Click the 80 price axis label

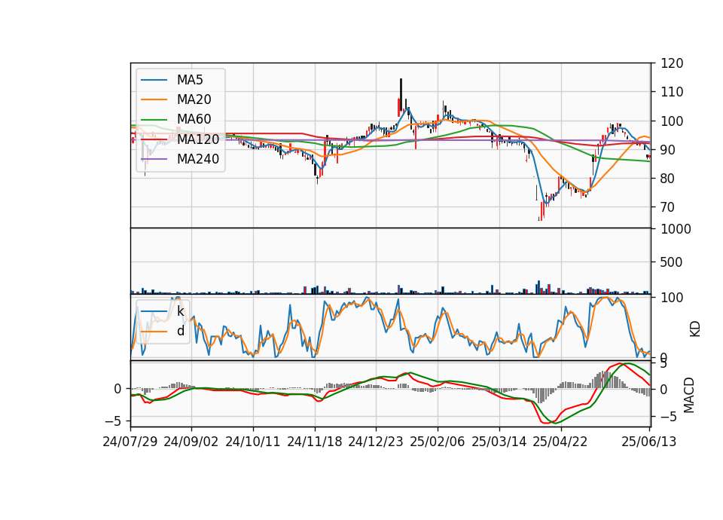coord(668,178)
